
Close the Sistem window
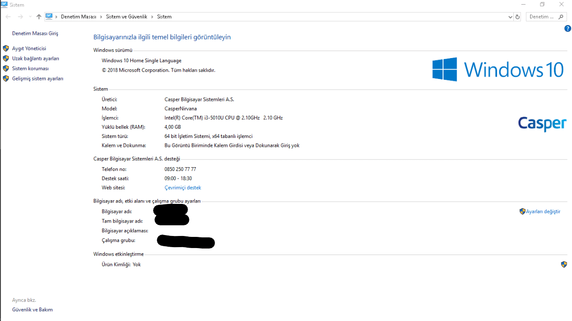point(562,4)
